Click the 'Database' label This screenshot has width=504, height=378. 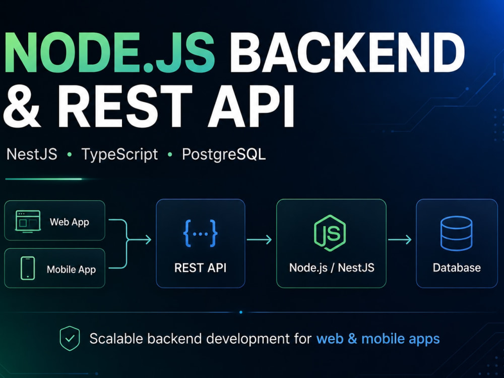click(x=457, y=268)
